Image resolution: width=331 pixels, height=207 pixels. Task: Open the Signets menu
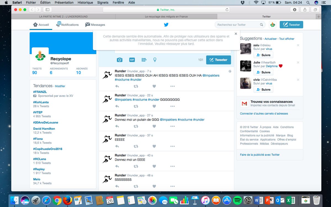(x=103, y=2)
